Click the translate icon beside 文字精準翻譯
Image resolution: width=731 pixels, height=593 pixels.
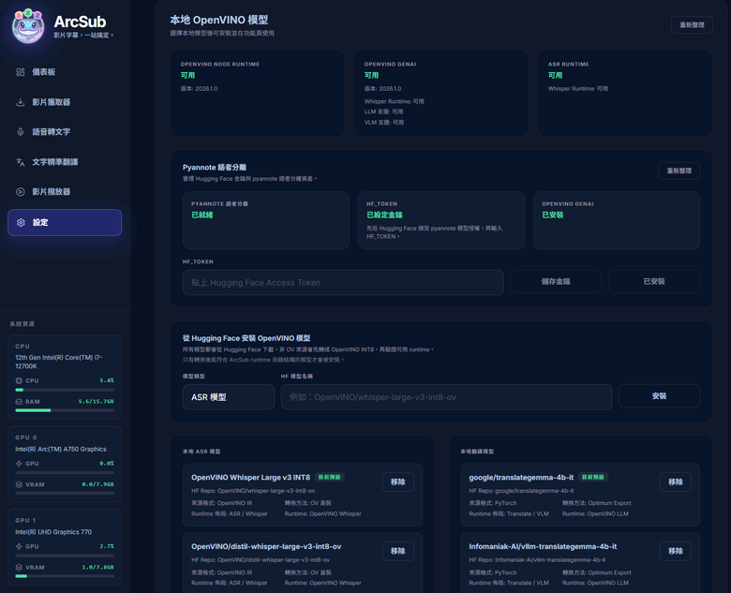tap(21, 162)
